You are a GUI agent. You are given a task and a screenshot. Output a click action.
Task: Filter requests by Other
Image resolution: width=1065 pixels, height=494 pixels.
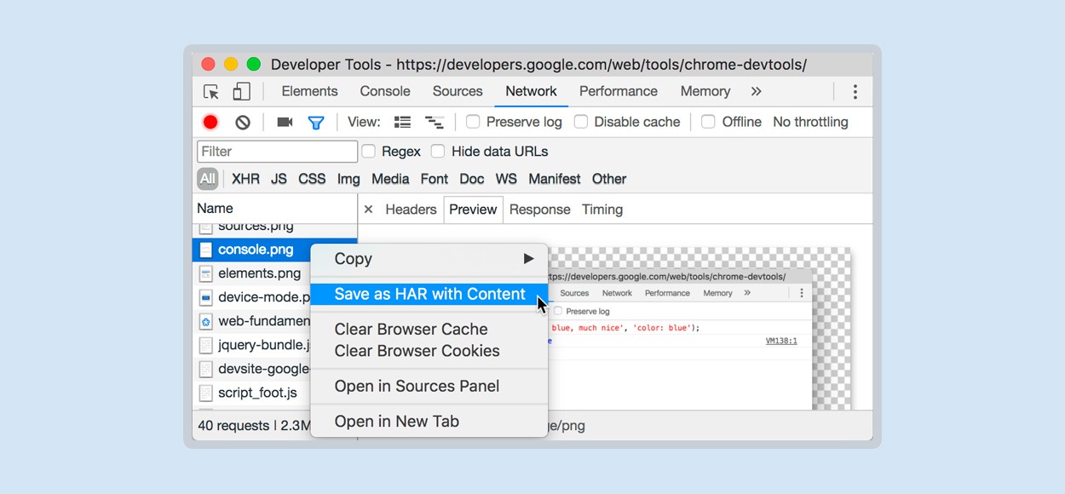pos(609,179)
